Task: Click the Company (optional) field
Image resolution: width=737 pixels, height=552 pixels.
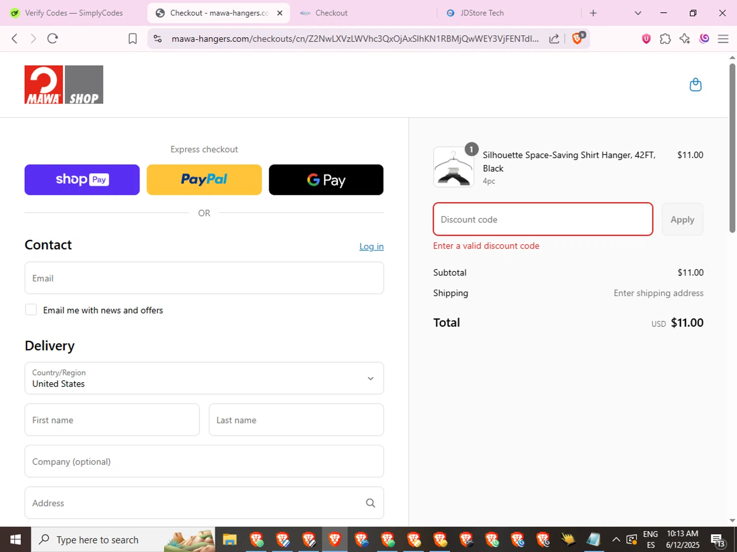Action: (x=204, y=462)
